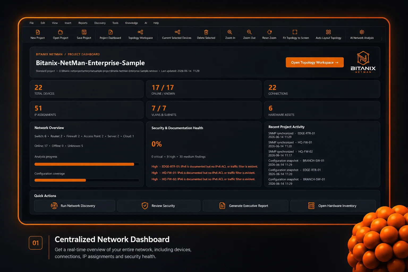Click the Generate Executive Report button

(x=245, y=206)
